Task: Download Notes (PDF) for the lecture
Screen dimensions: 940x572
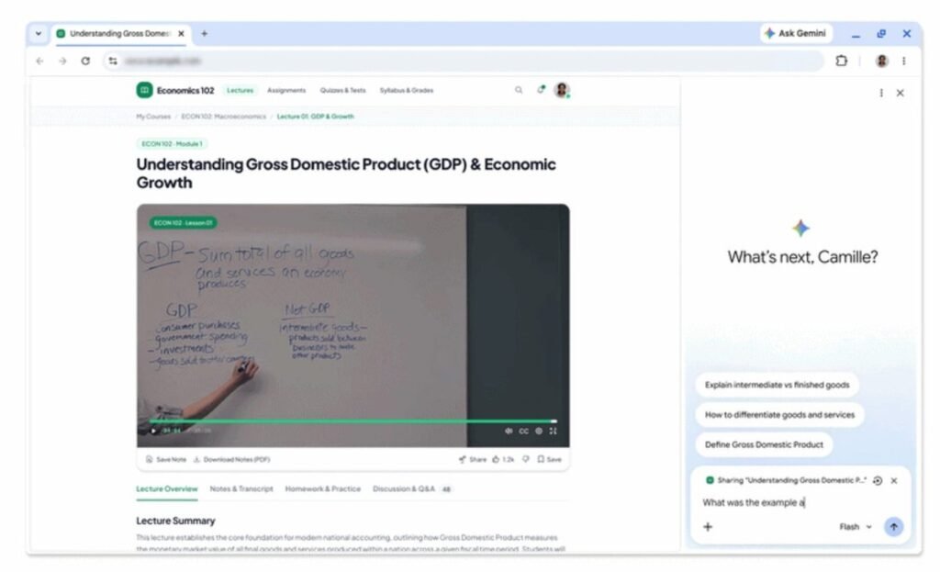Action: 231,460
